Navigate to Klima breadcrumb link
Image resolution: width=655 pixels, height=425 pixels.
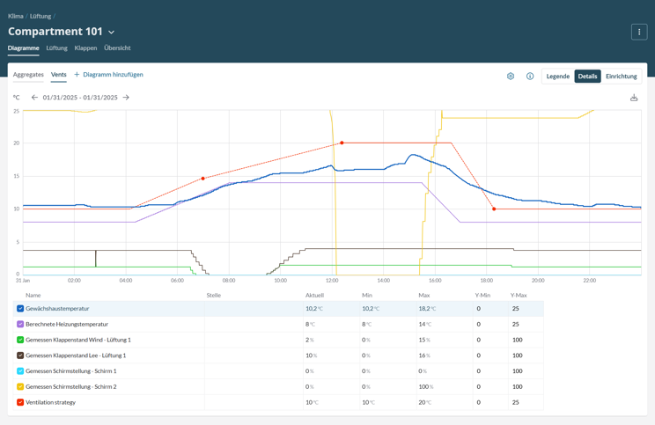pyautogui.click(x=16, y=16)
